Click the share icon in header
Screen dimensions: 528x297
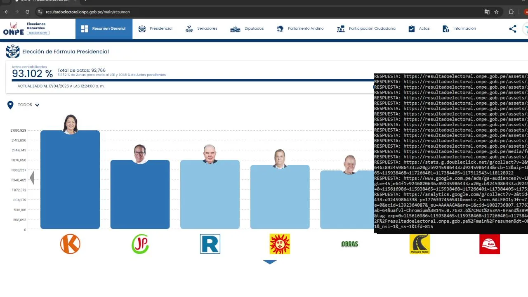513,29
